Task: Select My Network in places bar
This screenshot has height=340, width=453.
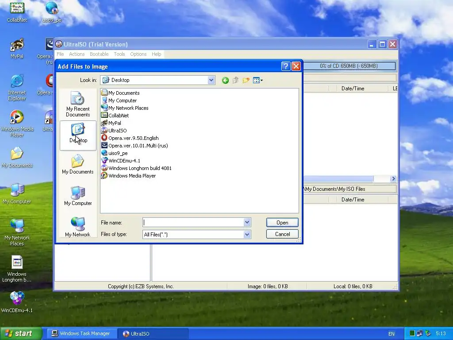Action: click(78, 227)
